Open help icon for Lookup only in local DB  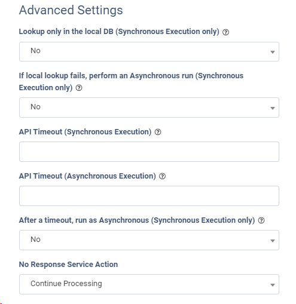pos(225,32)
